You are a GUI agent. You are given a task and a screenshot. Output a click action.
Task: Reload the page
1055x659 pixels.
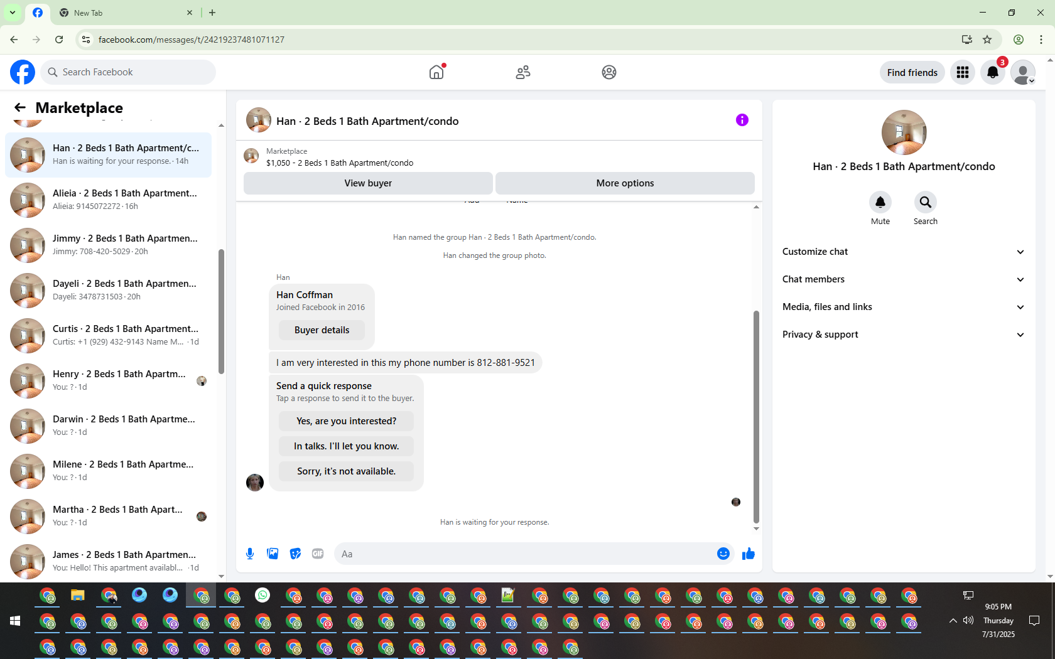[x=59, y=40]
